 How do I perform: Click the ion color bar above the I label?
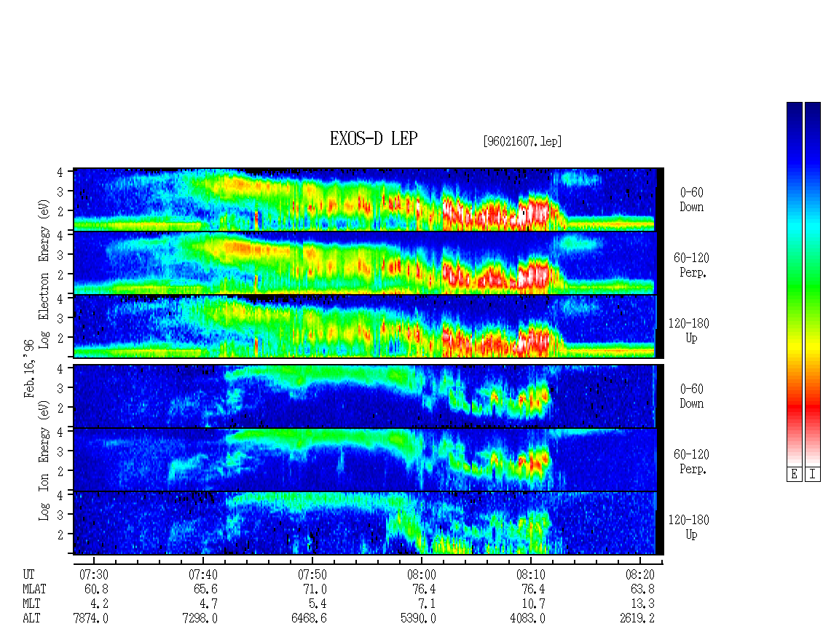(x=813, y=283)
